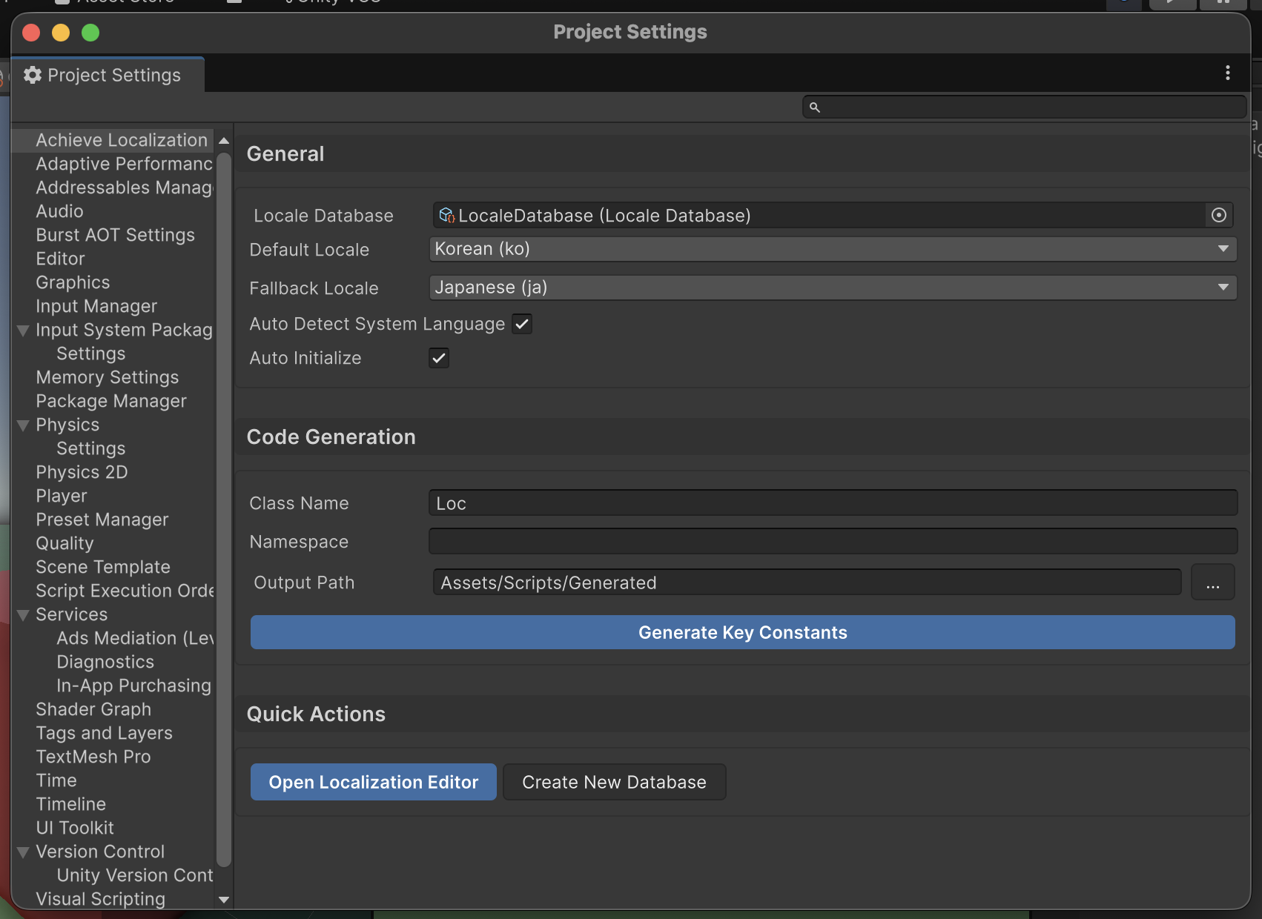Click Open Localization Editor button
The width and height of the screenshot is (1262, 919).
373,782
